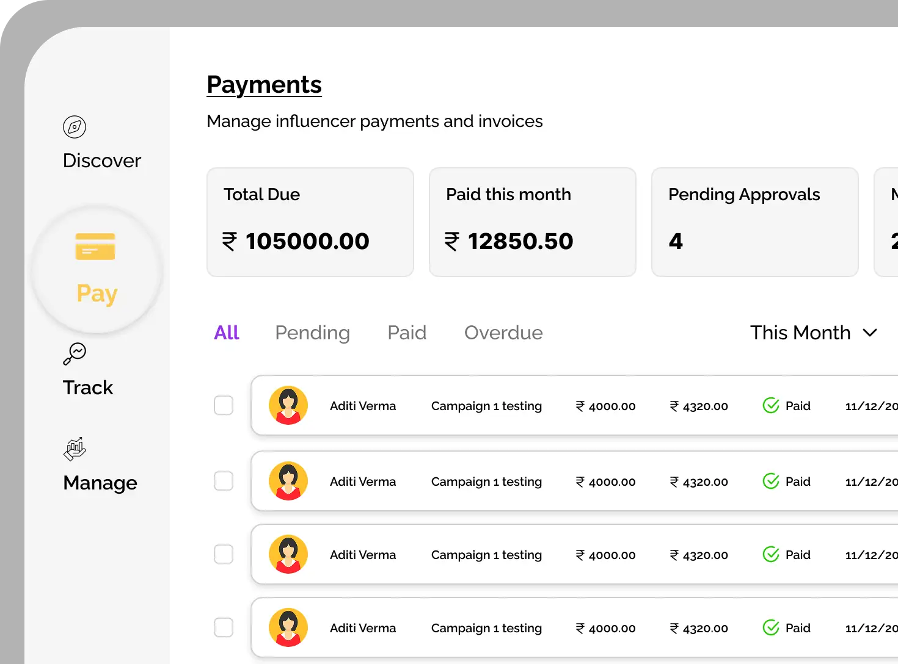Screen dimensions: 898x664
Task: Switch to the Overdue tab
Action: (503, 333)
